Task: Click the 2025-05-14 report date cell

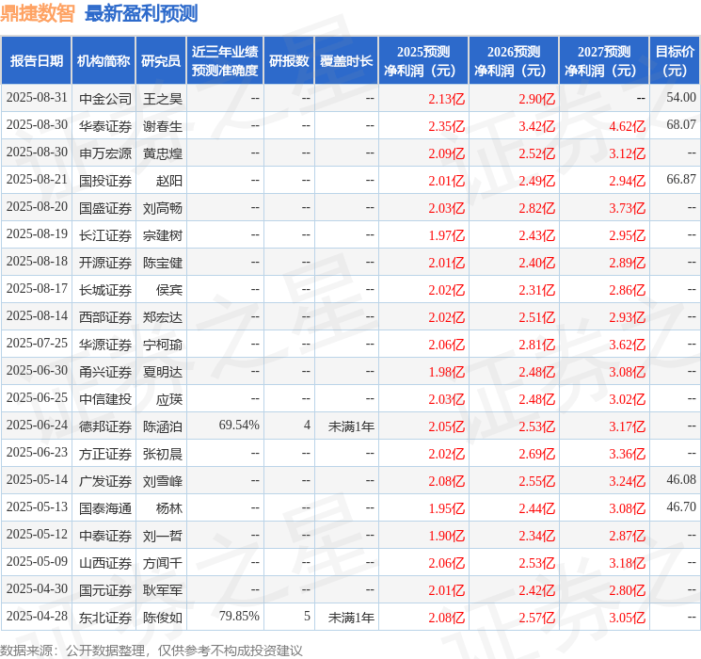Action: [x=37, y=481]
